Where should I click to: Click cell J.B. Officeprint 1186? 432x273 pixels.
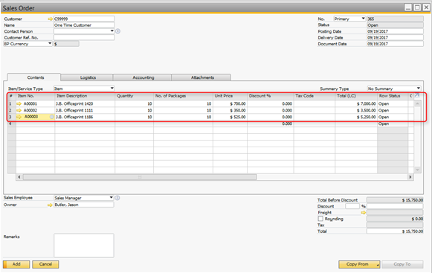tap(85, 118)
